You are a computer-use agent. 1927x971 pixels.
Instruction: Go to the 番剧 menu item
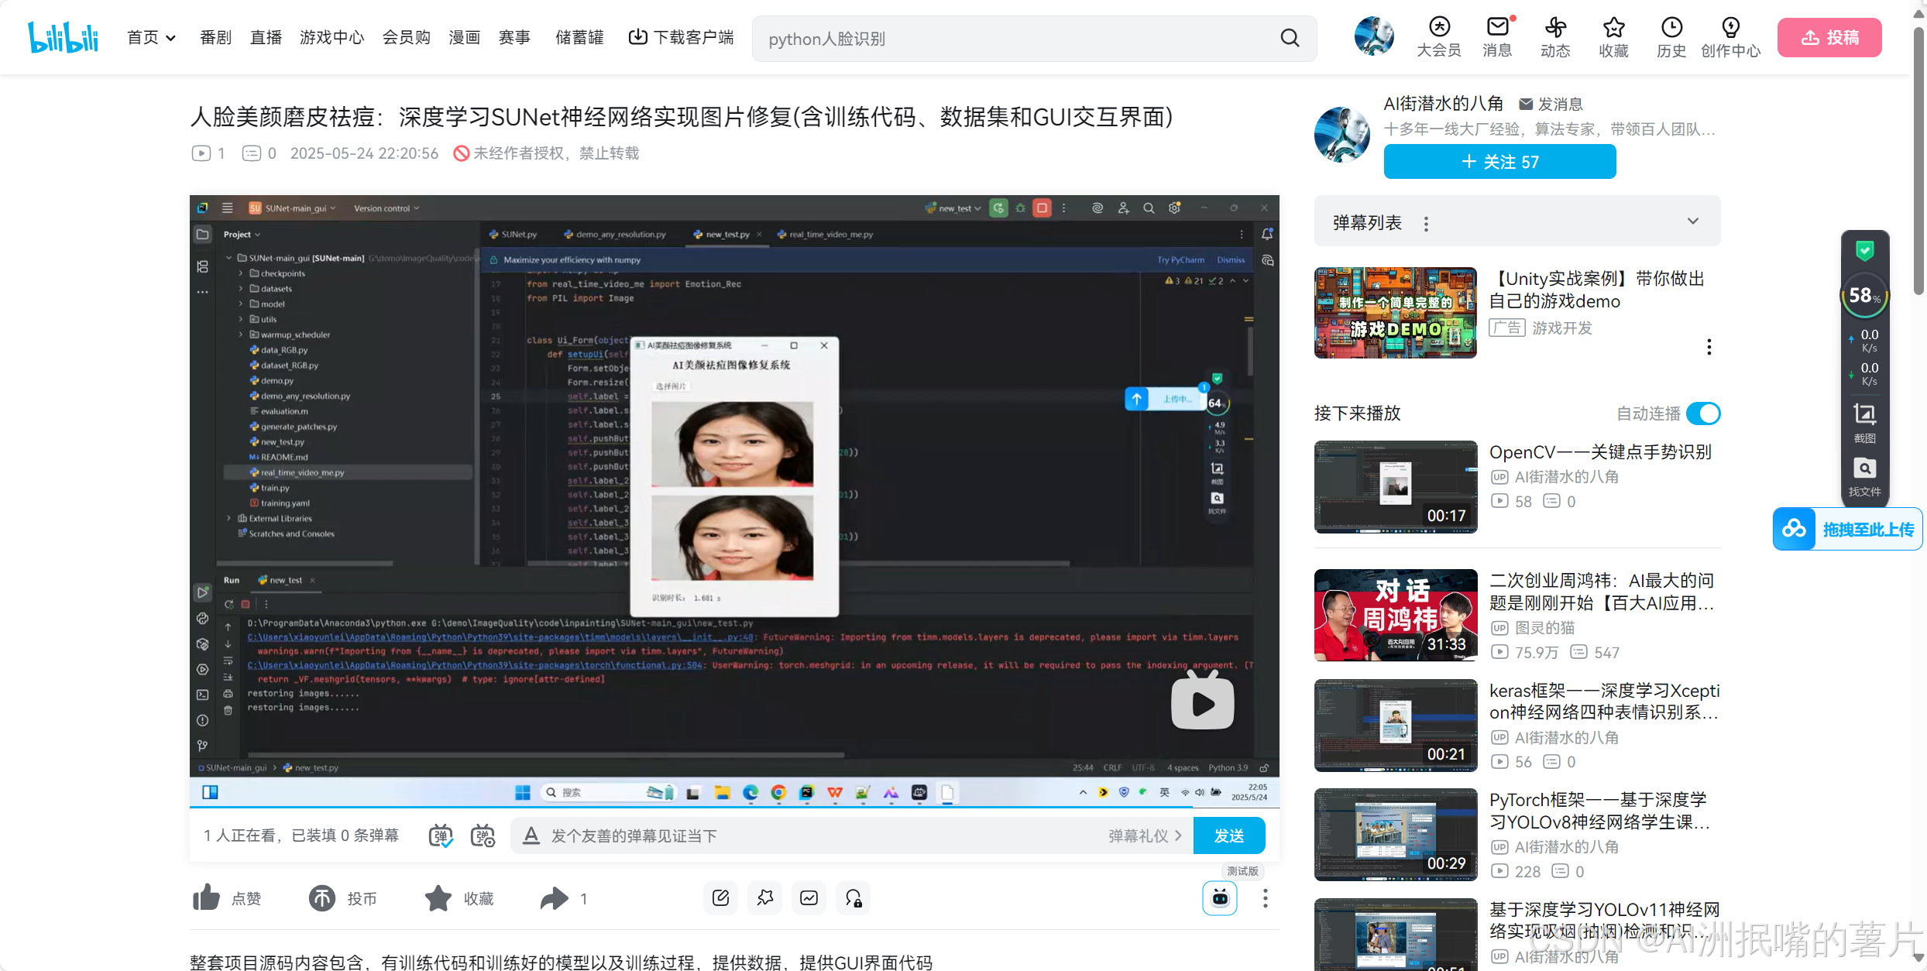[215, 37]
